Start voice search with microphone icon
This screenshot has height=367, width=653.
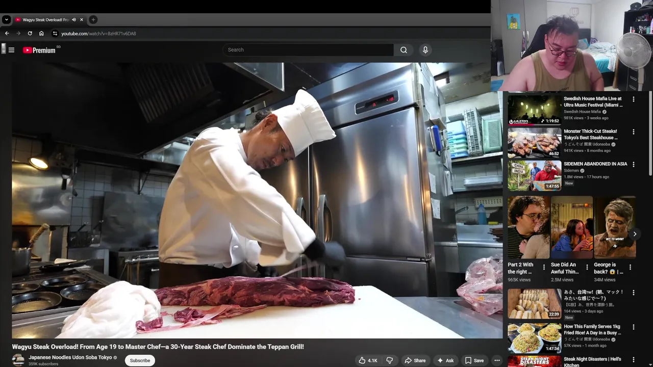click(425, 49)
